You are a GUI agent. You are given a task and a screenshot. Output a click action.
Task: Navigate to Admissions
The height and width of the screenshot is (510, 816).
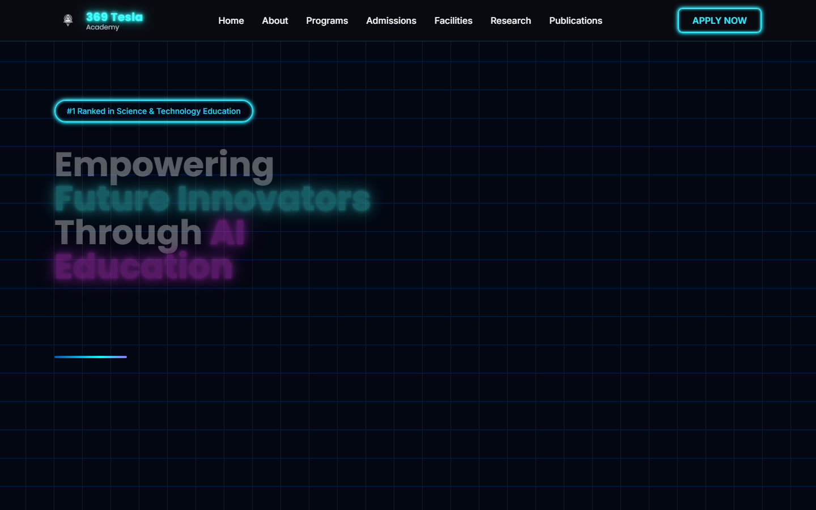tap(391, 20)
